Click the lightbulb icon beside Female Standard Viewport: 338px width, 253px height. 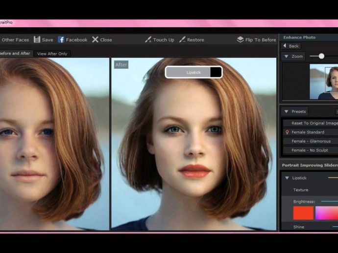[287, 132]
